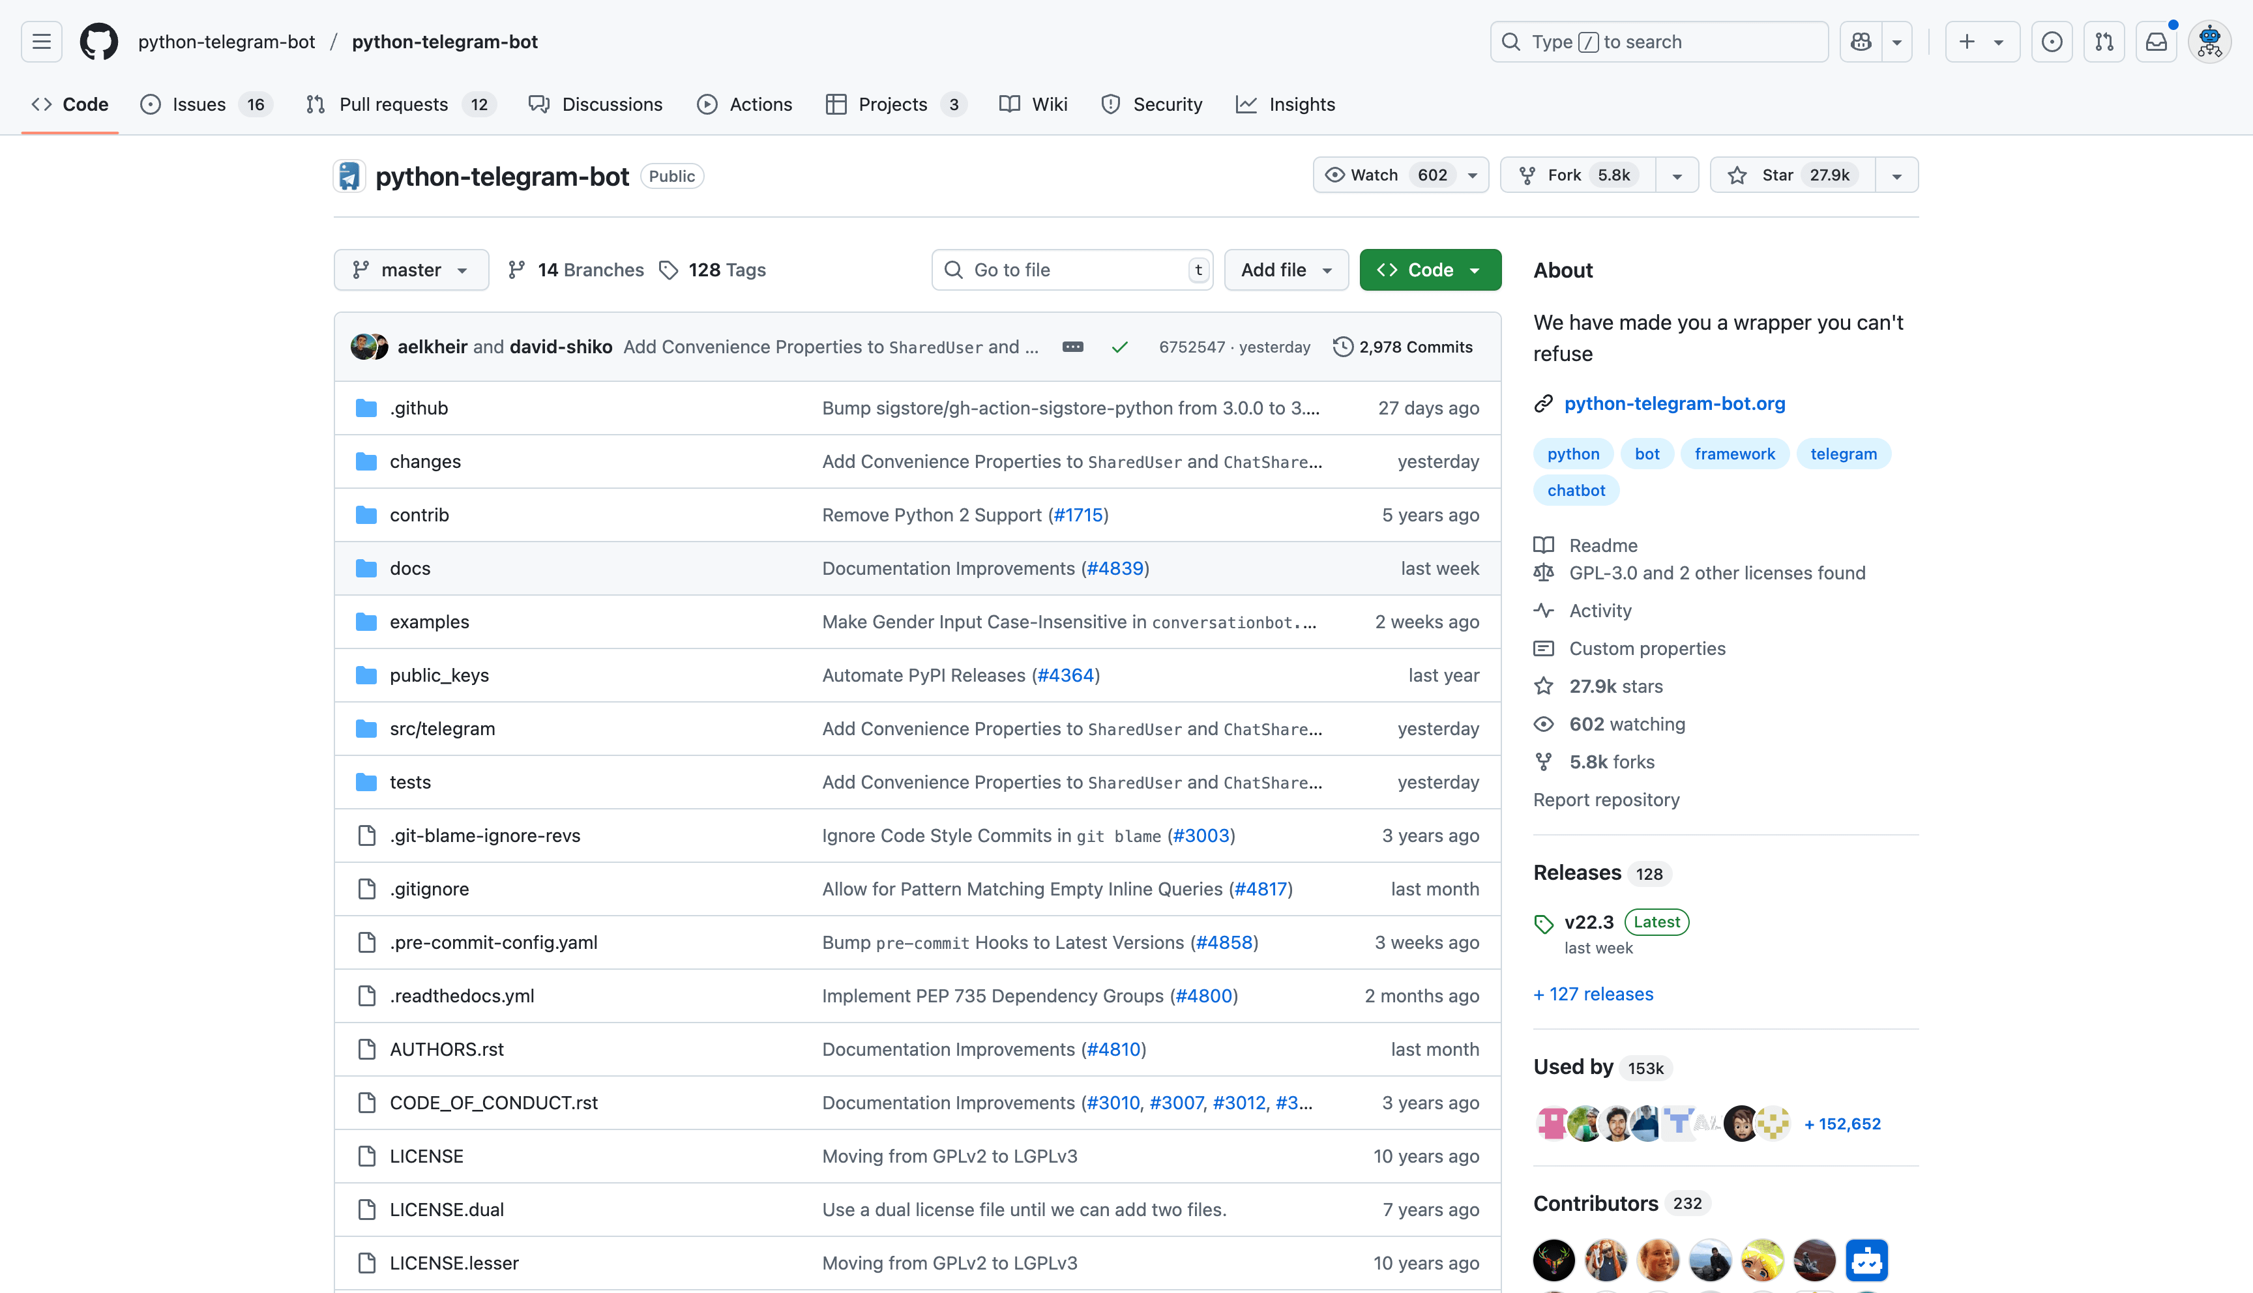Open the notifications inbox icon

click(x=2157, y=42)
